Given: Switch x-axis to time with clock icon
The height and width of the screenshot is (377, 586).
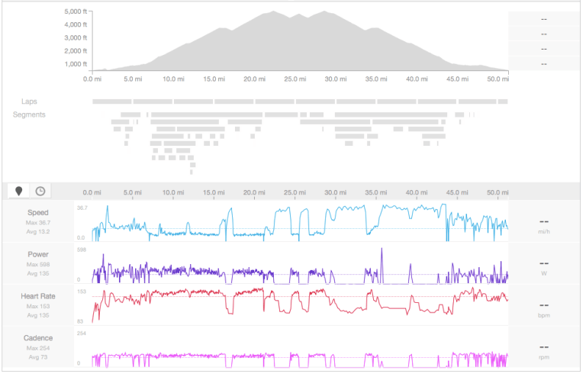Looking at the screenshot, I should (40, 192).
